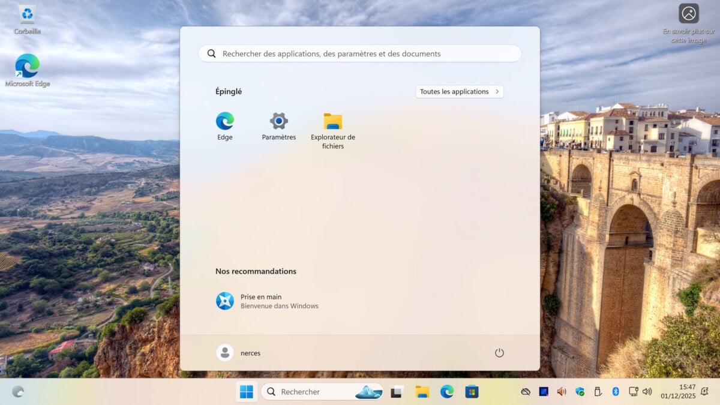Viewport: 720px width, 405px height.
Task: Open the nerces user account menu
Action: tap(239, 353)
